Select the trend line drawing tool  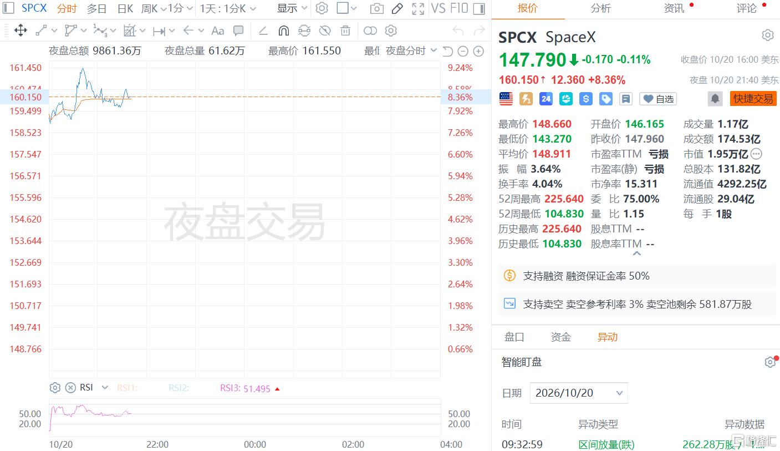click(42, 31)
